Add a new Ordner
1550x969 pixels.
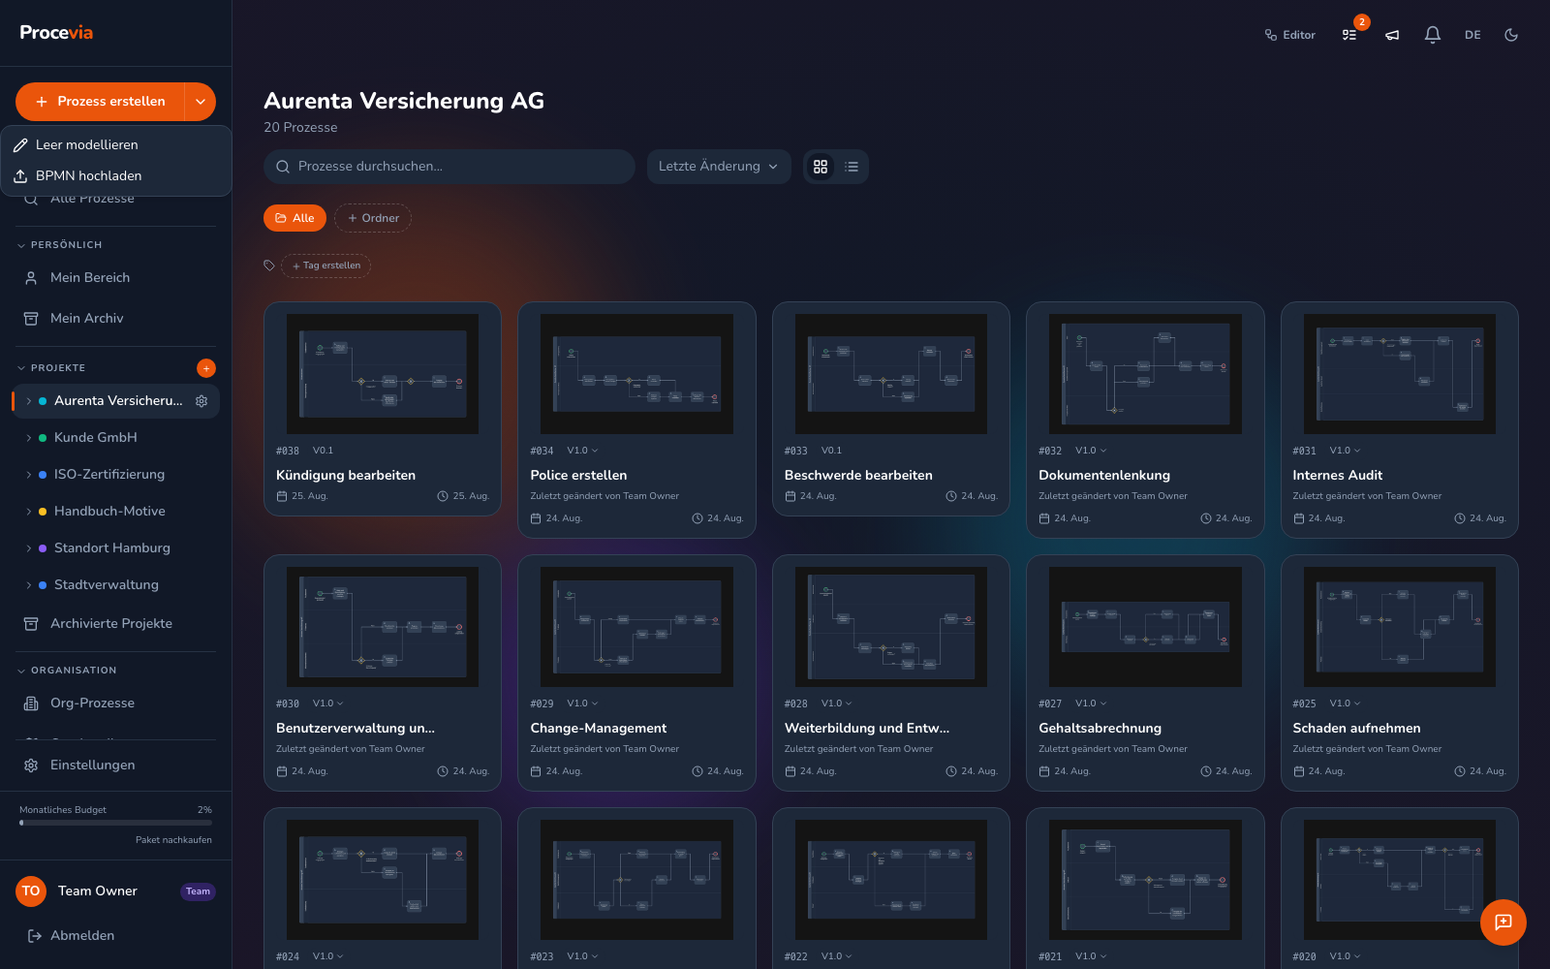pyautogui.click(x=373, y=218)
